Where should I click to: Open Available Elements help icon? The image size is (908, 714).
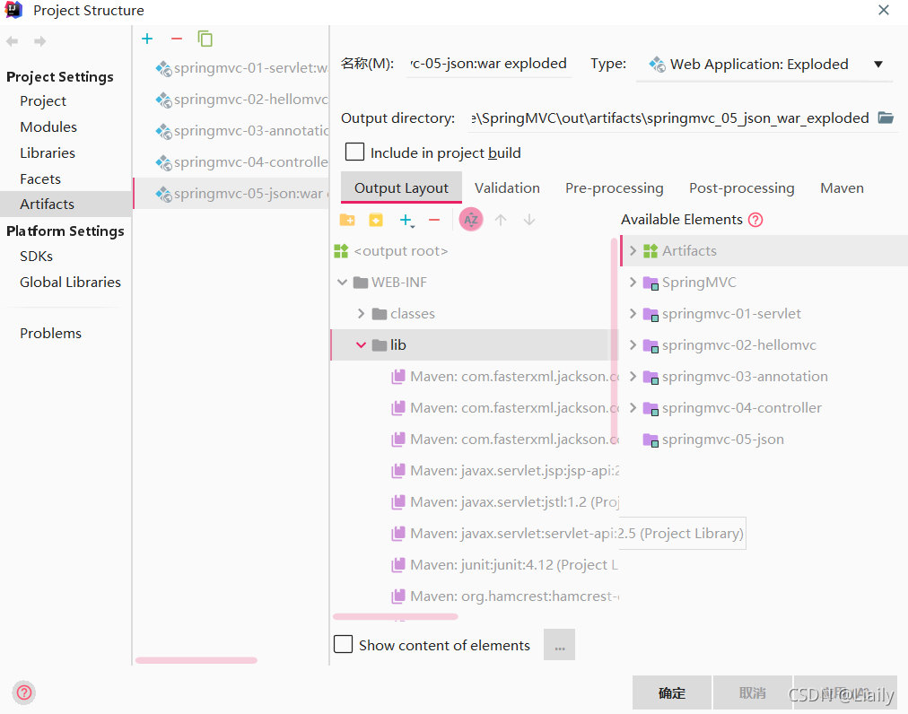pyautogui.click(x=755, y=220)
